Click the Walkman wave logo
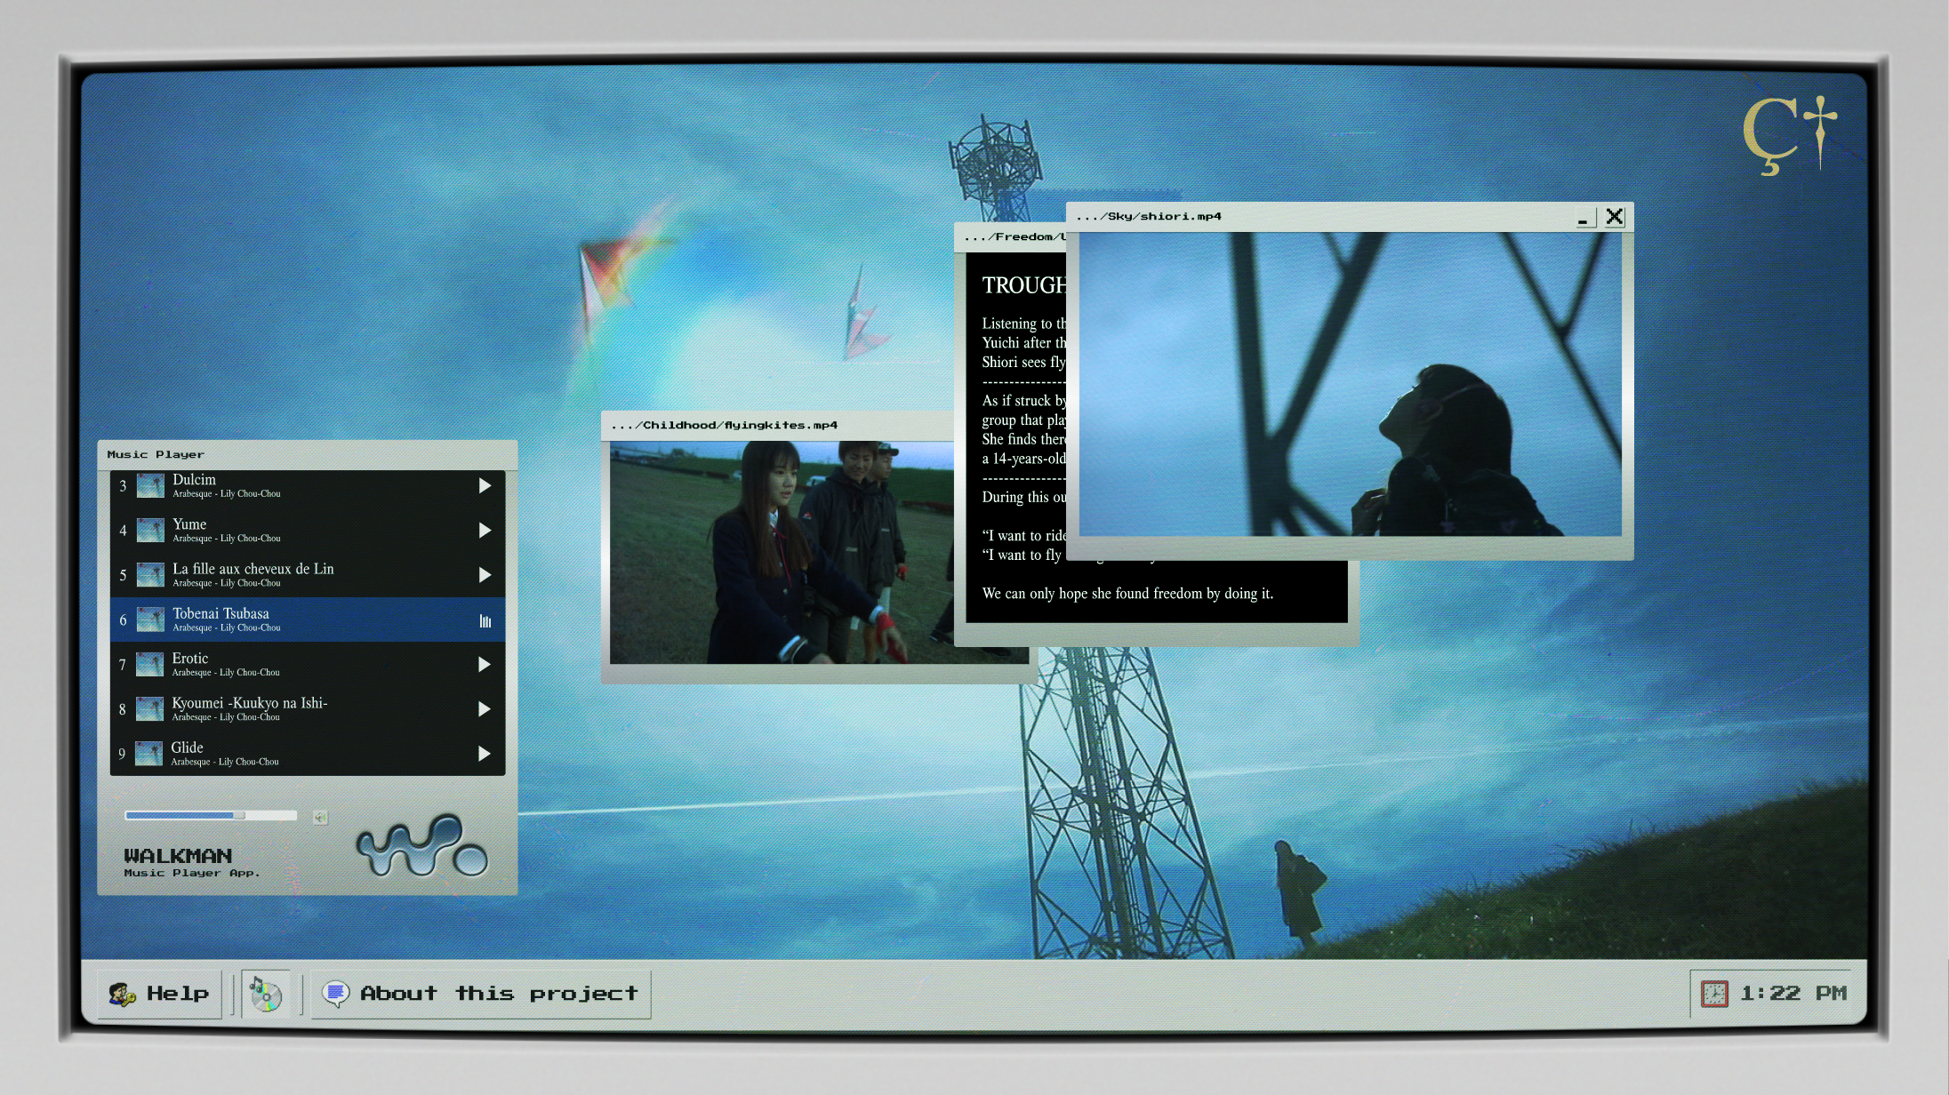The width and height of the screenshot is (1949, 1095). [x=422, y=845]
